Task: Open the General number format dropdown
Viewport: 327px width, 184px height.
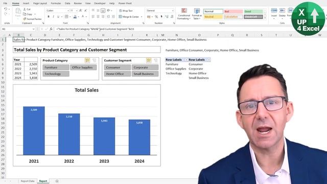Action: (173, 10)
